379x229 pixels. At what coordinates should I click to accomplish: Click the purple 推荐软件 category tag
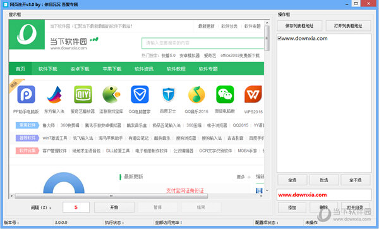[27, 138]
